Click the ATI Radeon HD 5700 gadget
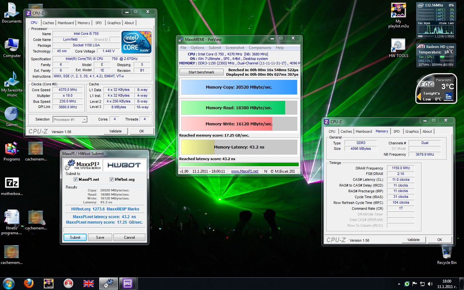Image resolution: width=464 pixels, height=290 pixels. (436, 55)
